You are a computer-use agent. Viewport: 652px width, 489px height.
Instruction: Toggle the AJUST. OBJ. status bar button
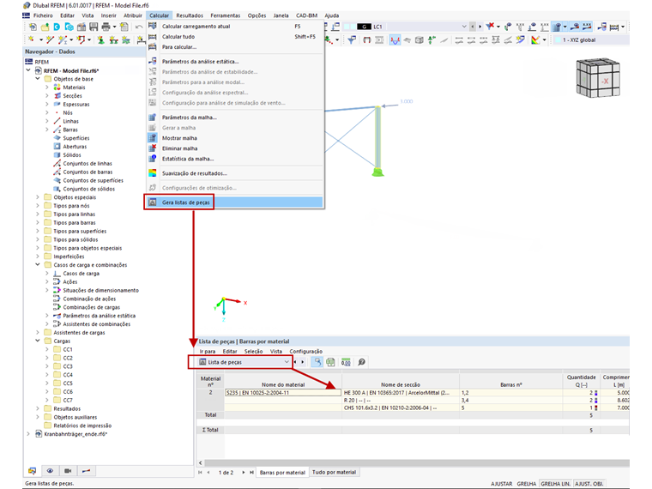pos(589,484)
